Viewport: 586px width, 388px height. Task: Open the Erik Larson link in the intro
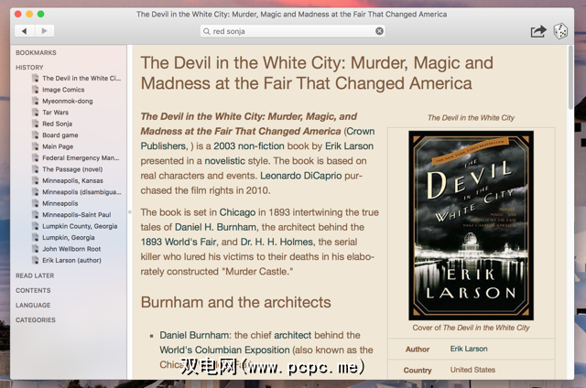pyautogui.click(x=349, y=146)
